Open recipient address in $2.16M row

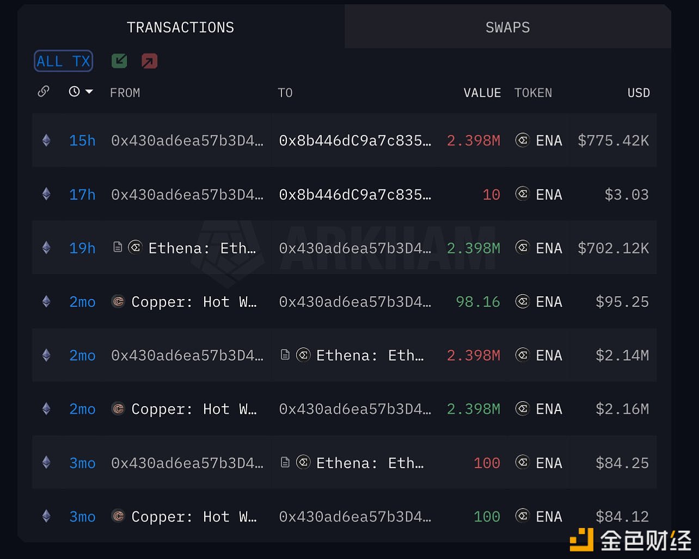(355, 409)
